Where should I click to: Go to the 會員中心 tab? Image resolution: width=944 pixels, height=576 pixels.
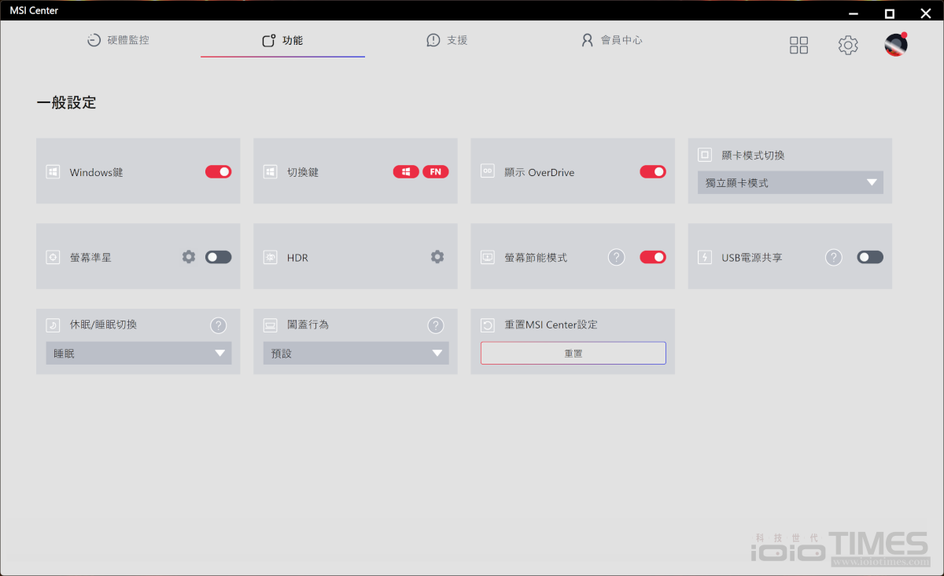[611, 40]
